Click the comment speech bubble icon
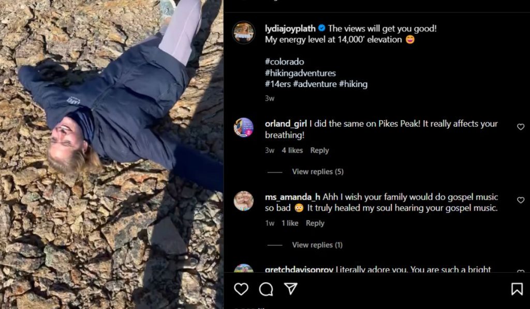Screen dimensions: 530x309 (266, 289)
